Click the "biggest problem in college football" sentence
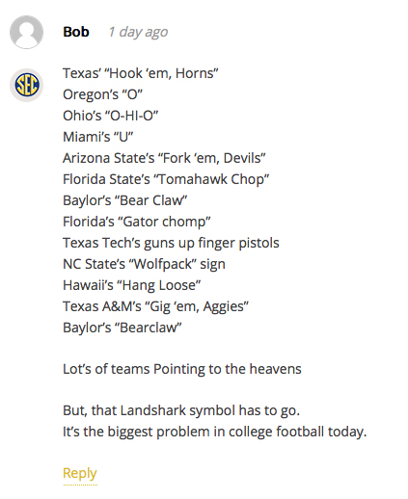This screenshot has width=408, height=499. pyautogui.click(x=215, y=432)
